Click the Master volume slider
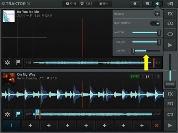Image resolution: width=178 pixels, height=133 pixels. (x=146, y=33)
